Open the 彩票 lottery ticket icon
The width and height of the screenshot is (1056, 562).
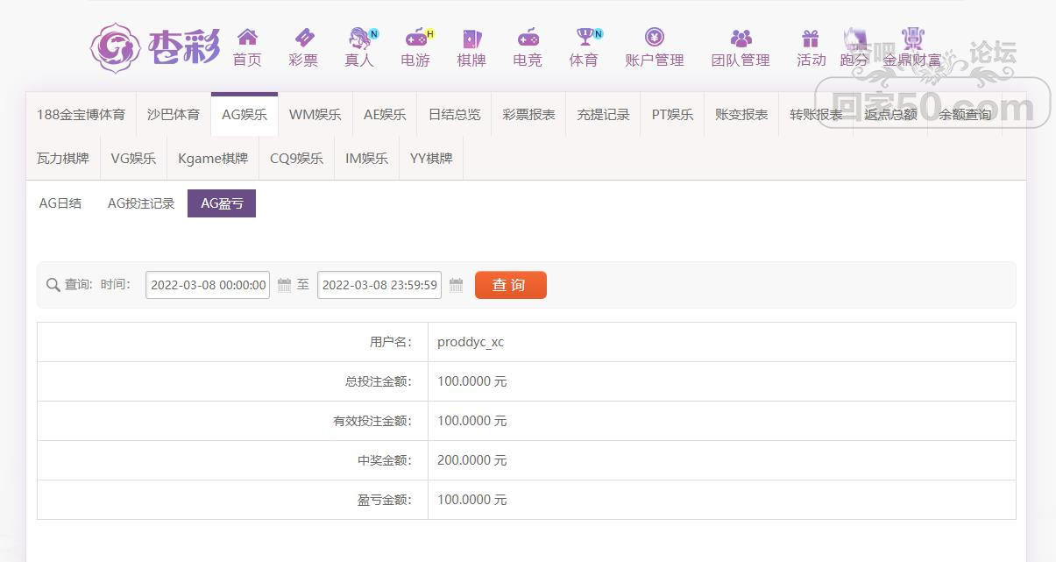(303, 38)
